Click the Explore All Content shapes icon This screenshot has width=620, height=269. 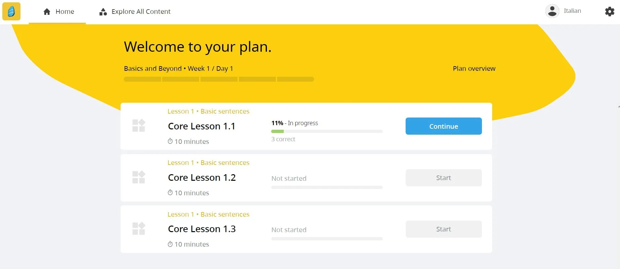(103, 12)
